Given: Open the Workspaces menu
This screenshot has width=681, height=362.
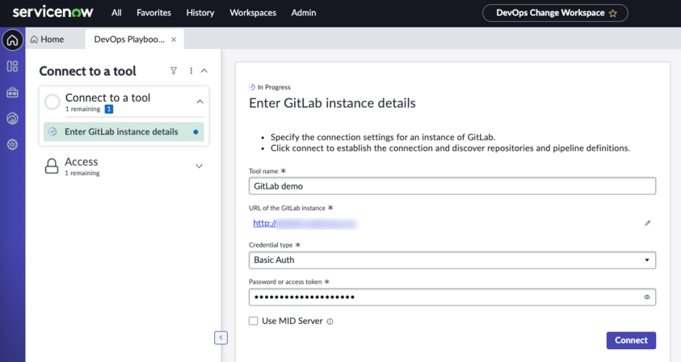Looking at the screenshot, I should coord(253,13).
